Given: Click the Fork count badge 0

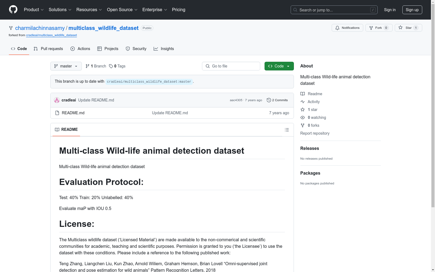Looking at the screenshot, I should pyautogui.click(x=386, y=28).
